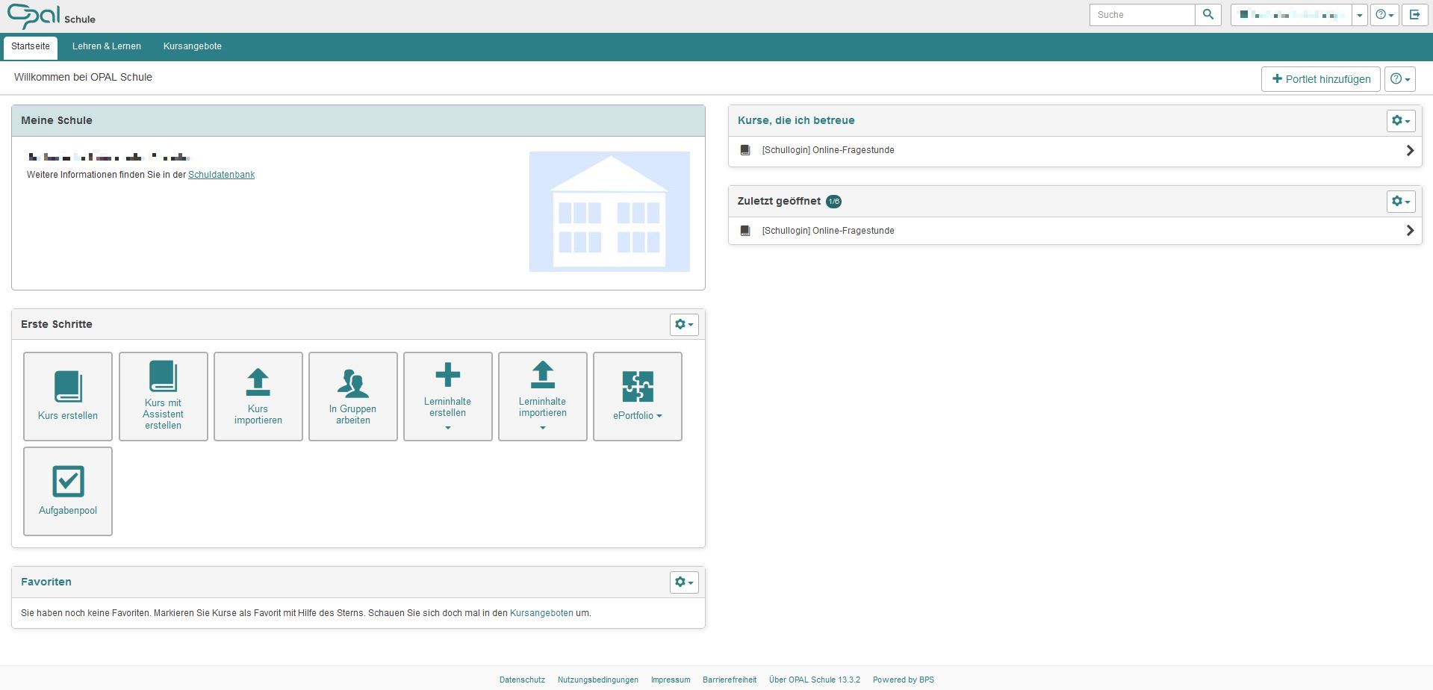Switch to the Startseite tab
Viewport: 1433px width, 690px height.
[31, 46]
